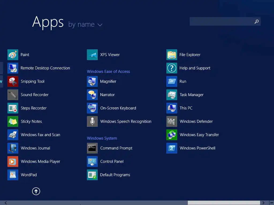The height and width of the screenshot is (205, 274).
Task: Launch the Windows PowerShell icon
Action: [x=172, y=148]
